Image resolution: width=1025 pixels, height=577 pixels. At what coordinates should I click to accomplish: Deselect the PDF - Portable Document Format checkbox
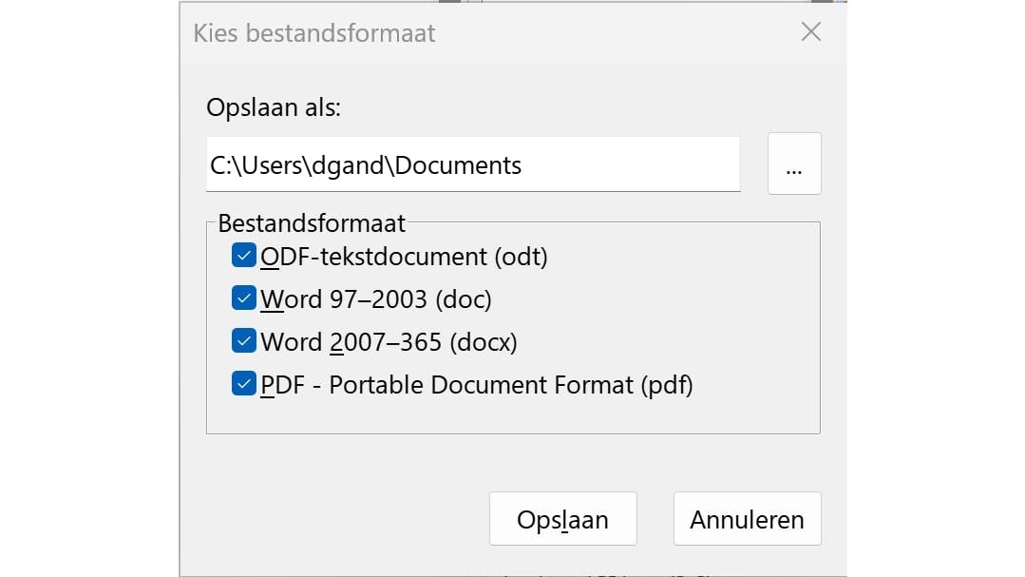click(244, 384)
